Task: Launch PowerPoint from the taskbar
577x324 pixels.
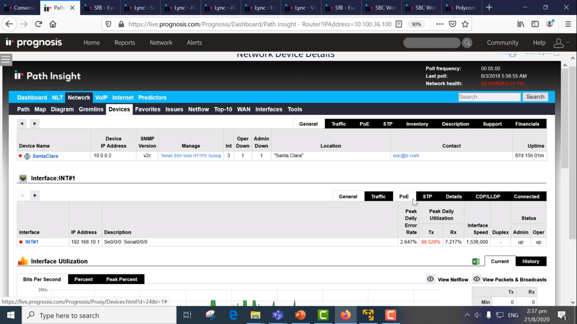Action: [x=300, y=315]
